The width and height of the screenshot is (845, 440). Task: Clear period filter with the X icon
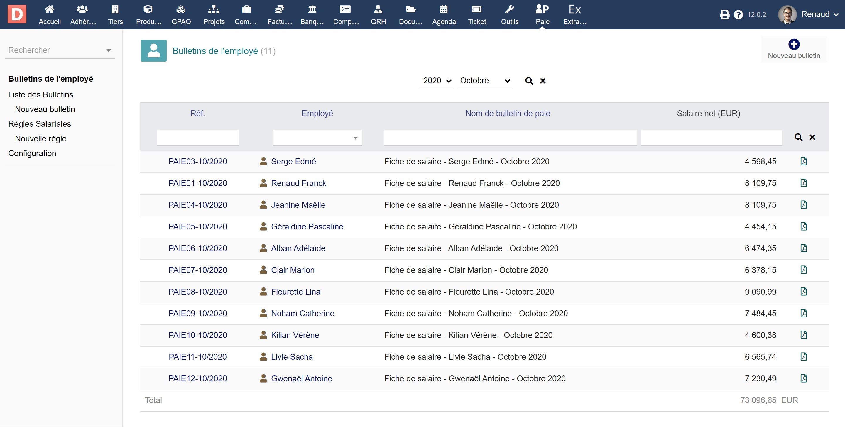pyautogui.click(x=543, y=81)
